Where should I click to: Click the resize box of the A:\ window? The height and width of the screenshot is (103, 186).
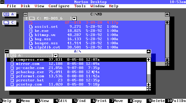[149, 89]
